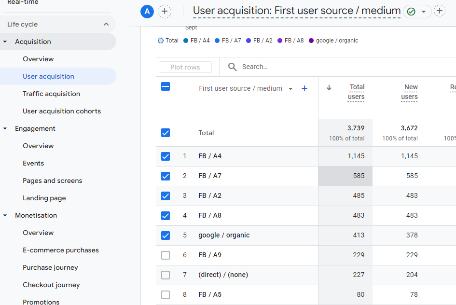Toggle the select-all header checkbox
Viewport: 456px width, 305px height.
point(166,87)
